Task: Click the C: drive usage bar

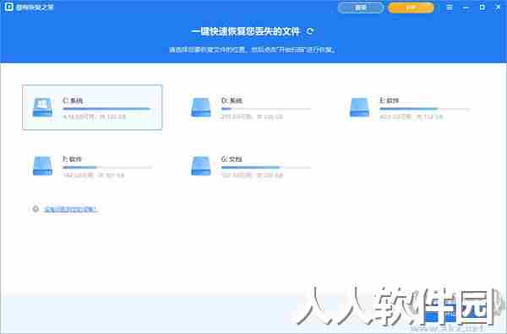Action: [106, 109]
